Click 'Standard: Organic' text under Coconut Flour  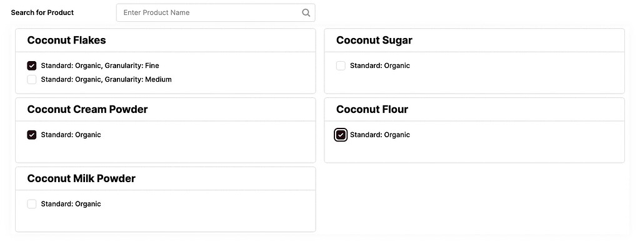[x=380, y=135]
